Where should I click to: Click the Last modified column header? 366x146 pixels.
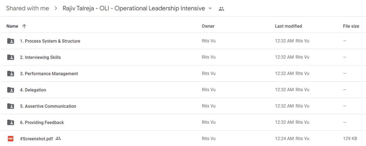pyautogui.click(x=288, y=26)
